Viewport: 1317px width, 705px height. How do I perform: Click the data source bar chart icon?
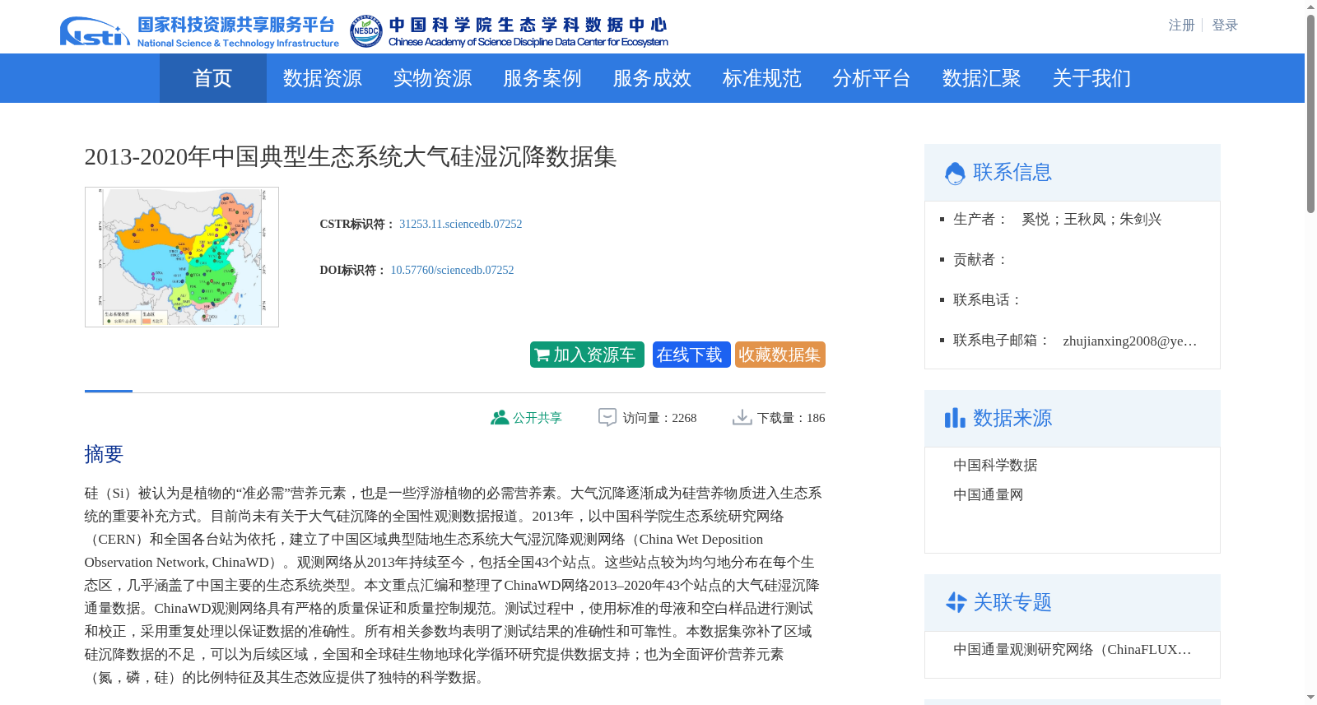pyautogui.click(x=955, y=418)
